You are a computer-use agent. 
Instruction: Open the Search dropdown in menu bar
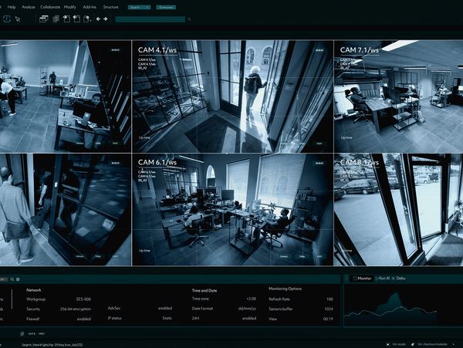click(x=139, y=6)
